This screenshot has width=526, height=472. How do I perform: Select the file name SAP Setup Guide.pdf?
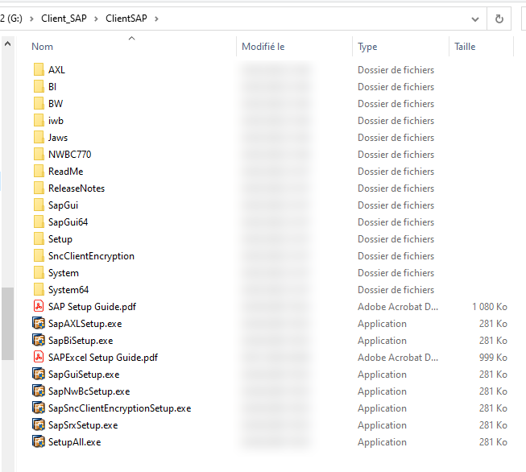(x=93, y=307)
